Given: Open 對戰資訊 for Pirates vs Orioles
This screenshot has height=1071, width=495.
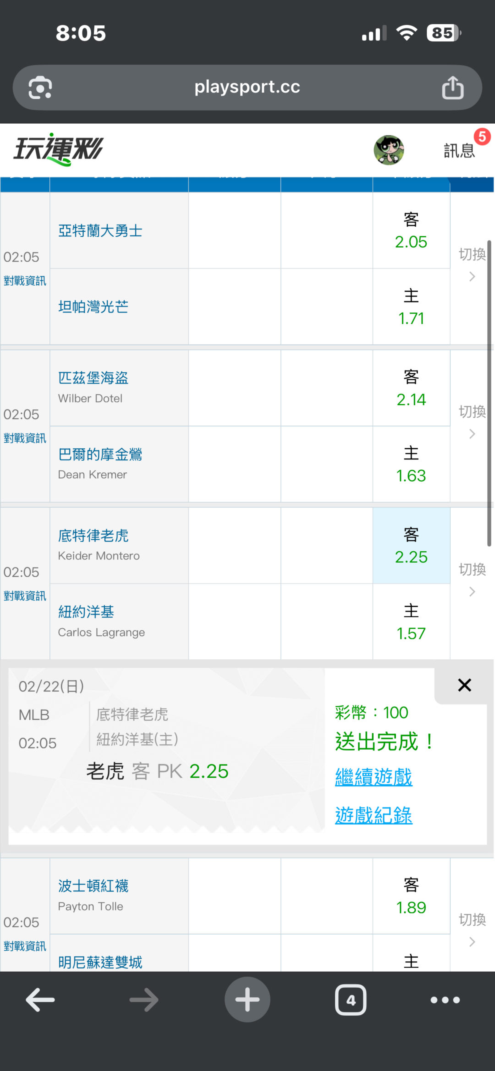Looking at the screenshot, I should (x=25, y=438).
